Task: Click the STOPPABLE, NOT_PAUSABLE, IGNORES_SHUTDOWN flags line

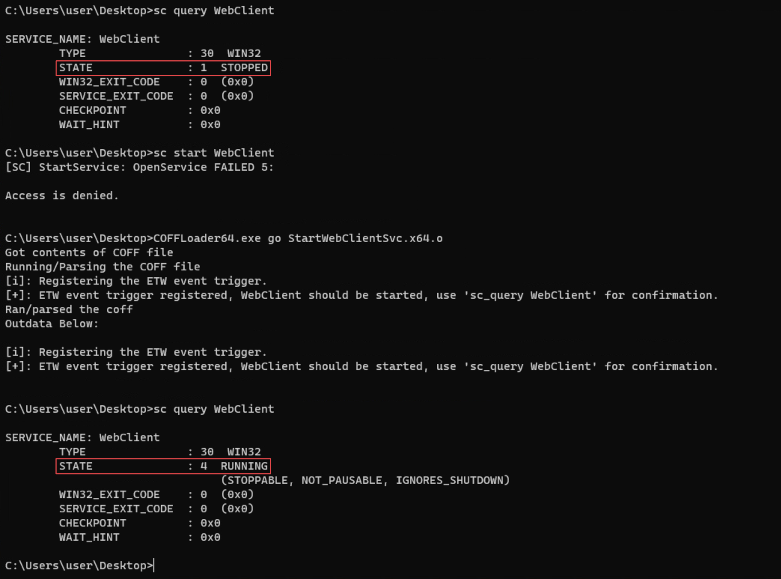Action: pyautogui.click(x=365, y=481)
